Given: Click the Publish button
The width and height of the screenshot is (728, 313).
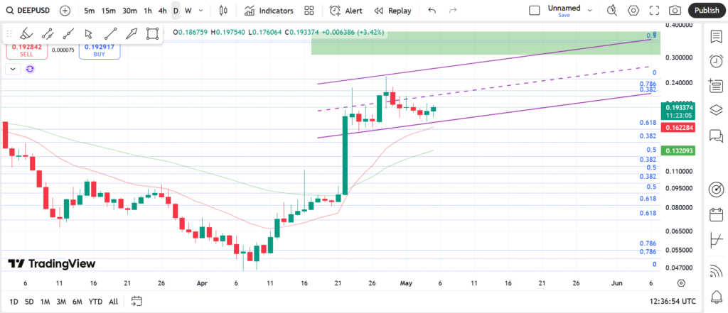Looking at the screenshot, I should (x=706, y=11).
